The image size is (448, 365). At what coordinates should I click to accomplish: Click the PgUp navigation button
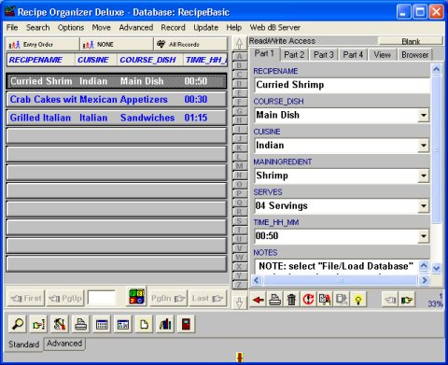65,299
